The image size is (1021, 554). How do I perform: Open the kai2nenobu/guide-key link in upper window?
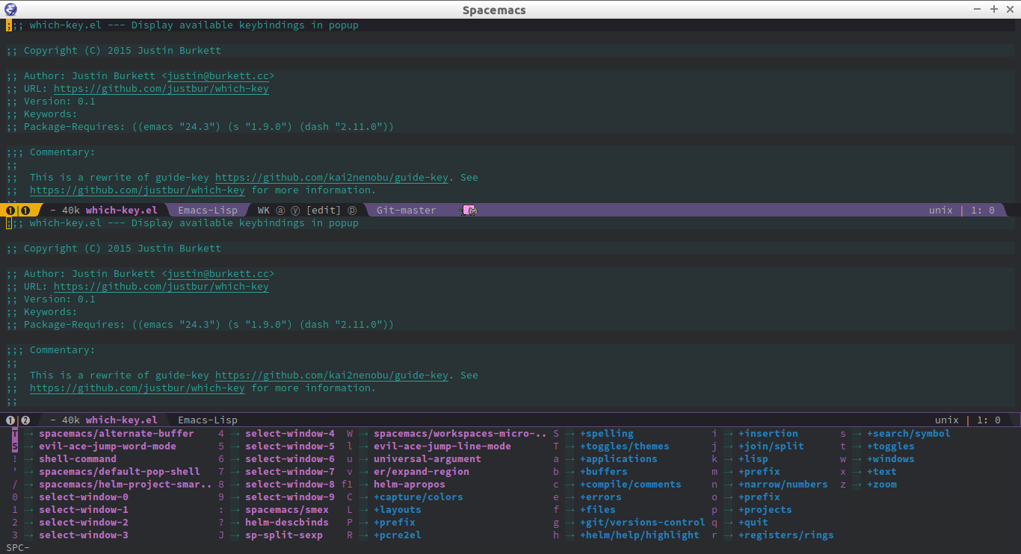click(332, 178)
